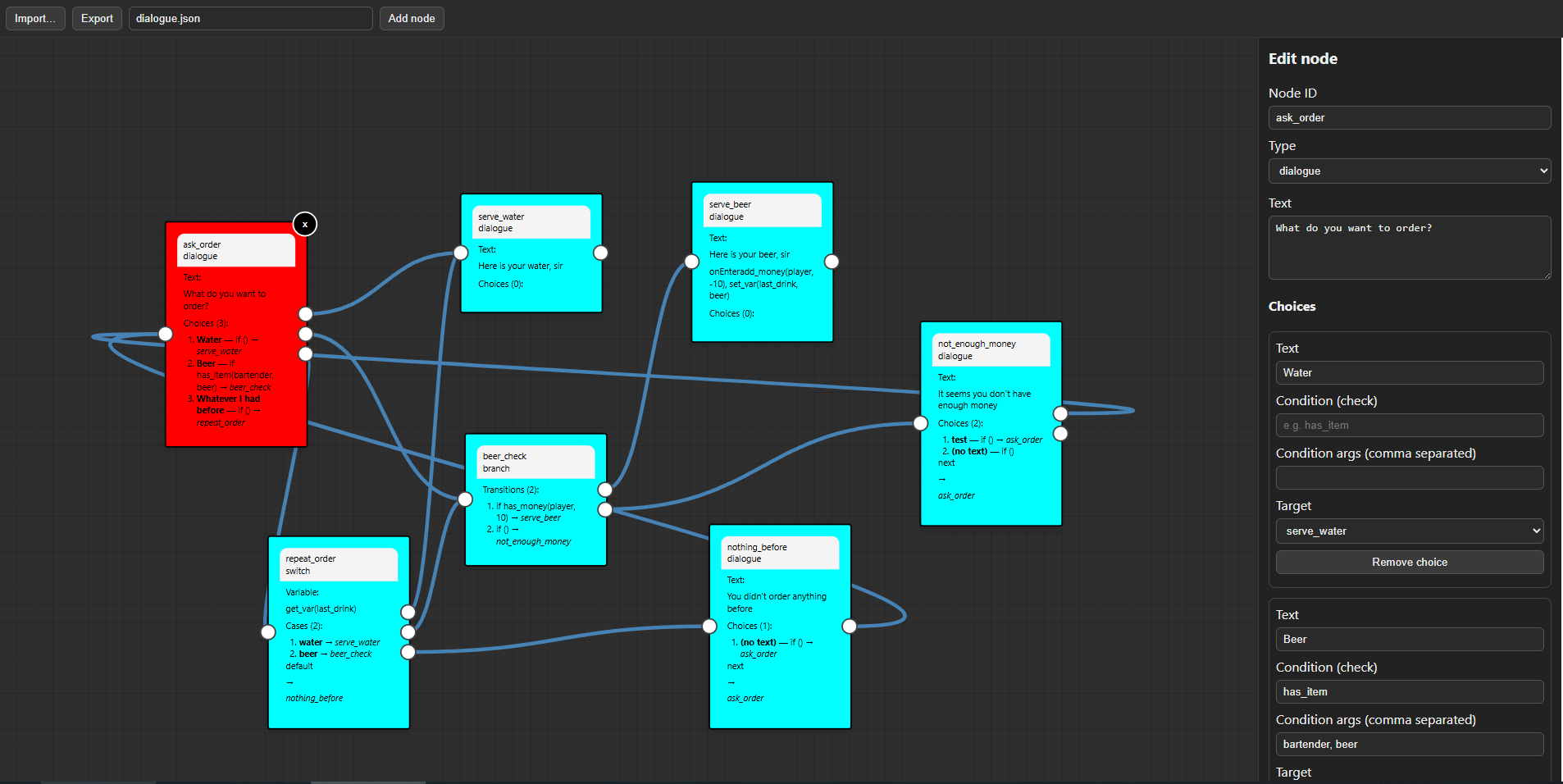
Task: Click the has_item condition field
Action: click(1409, 691)
